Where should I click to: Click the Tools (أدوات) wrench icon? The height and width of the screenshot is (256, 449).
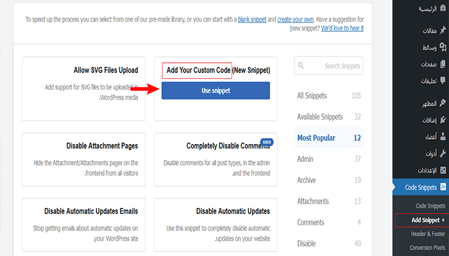[x=443, y=154]
